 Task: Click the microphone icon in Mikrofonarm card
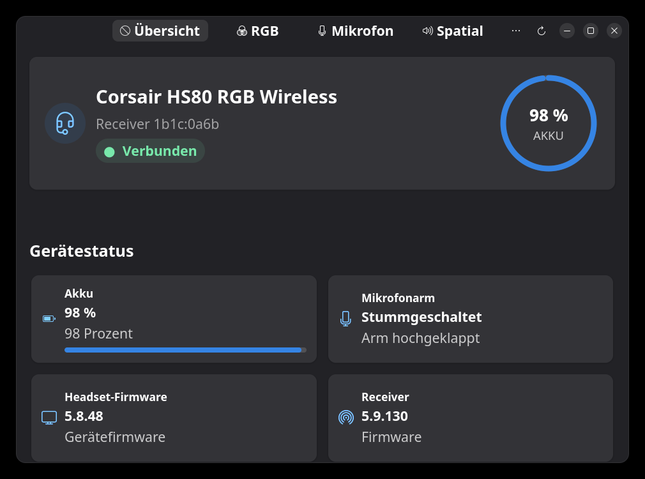click(x=346, y=319)
